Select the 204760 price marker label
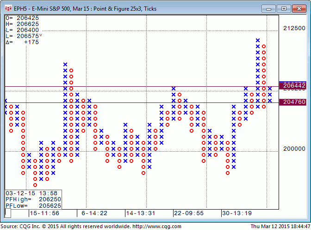311x230 pixels. pos(293,102)
